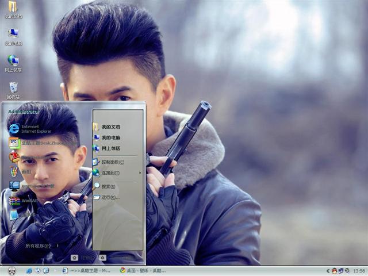Screen dimensions: 368x276
Task: Open the Desk.Zhuoku theme program entry
Action: 40,143
